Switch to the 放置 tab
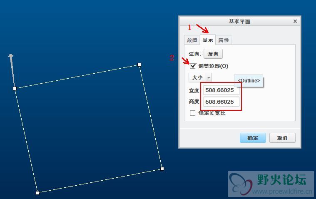Image resolution: width=316 pixels, height=199 pixels. pyautogui.click(x=192, y=40)
